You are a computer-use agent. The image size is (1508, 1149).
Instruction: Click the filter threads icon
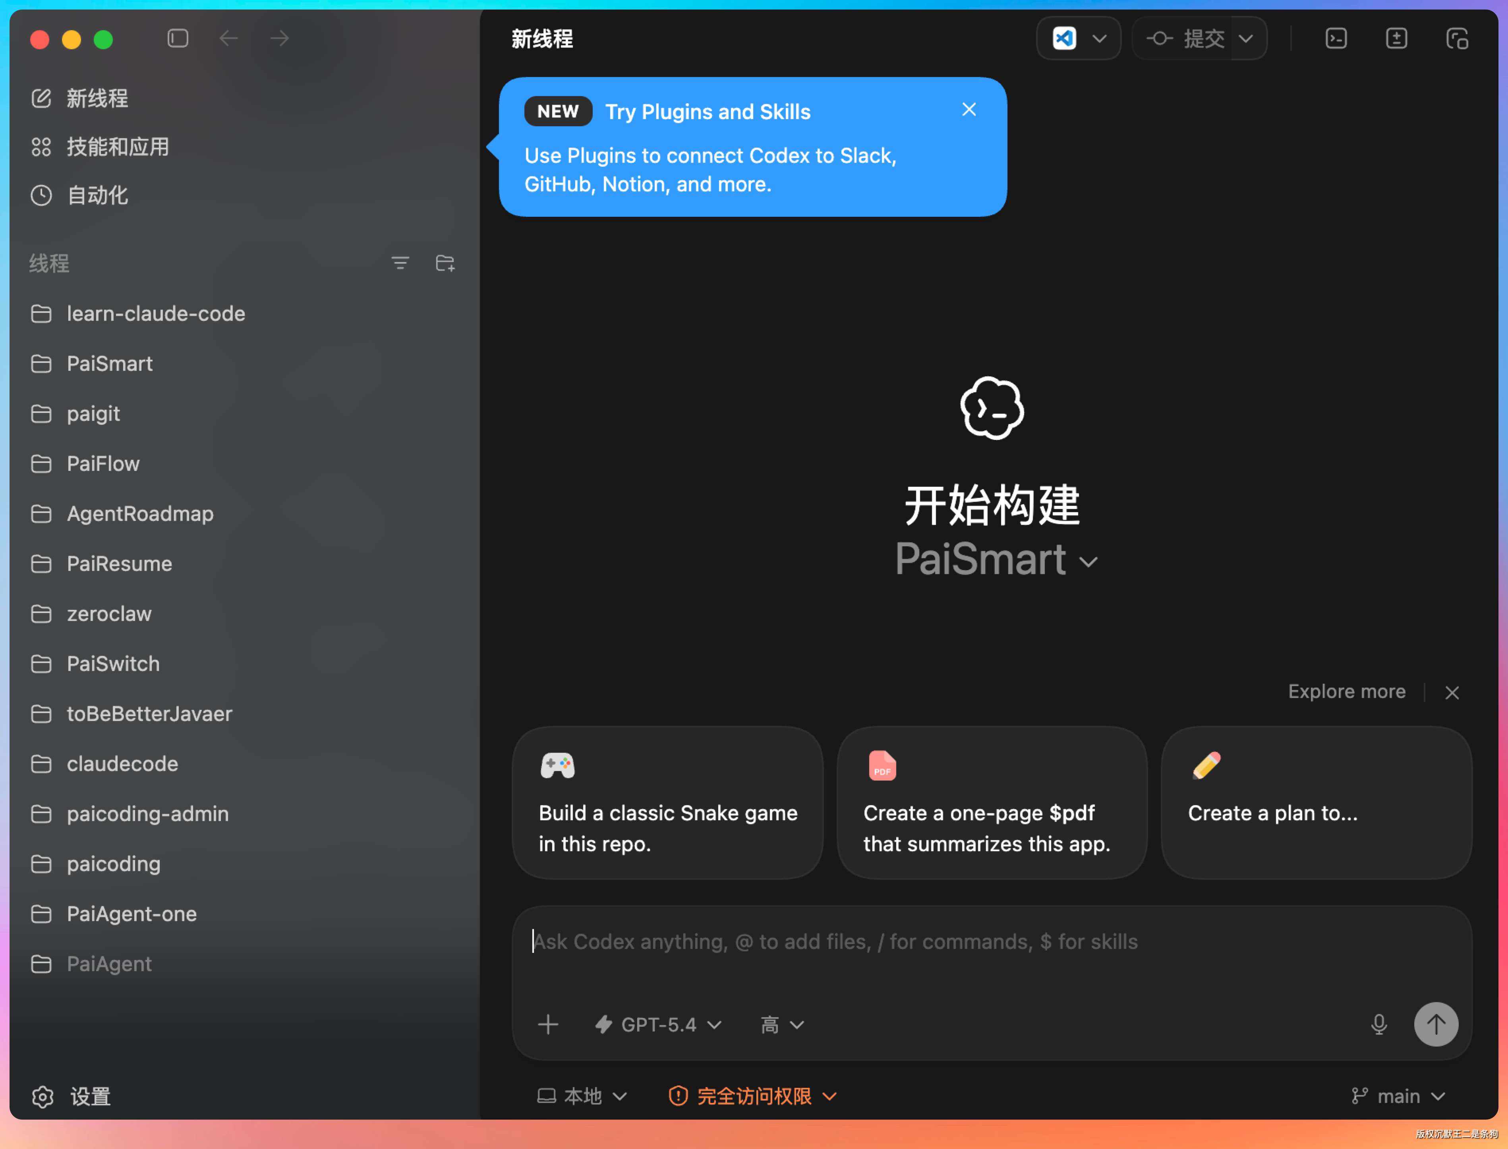pyautogui.click(x=400, y=263)
